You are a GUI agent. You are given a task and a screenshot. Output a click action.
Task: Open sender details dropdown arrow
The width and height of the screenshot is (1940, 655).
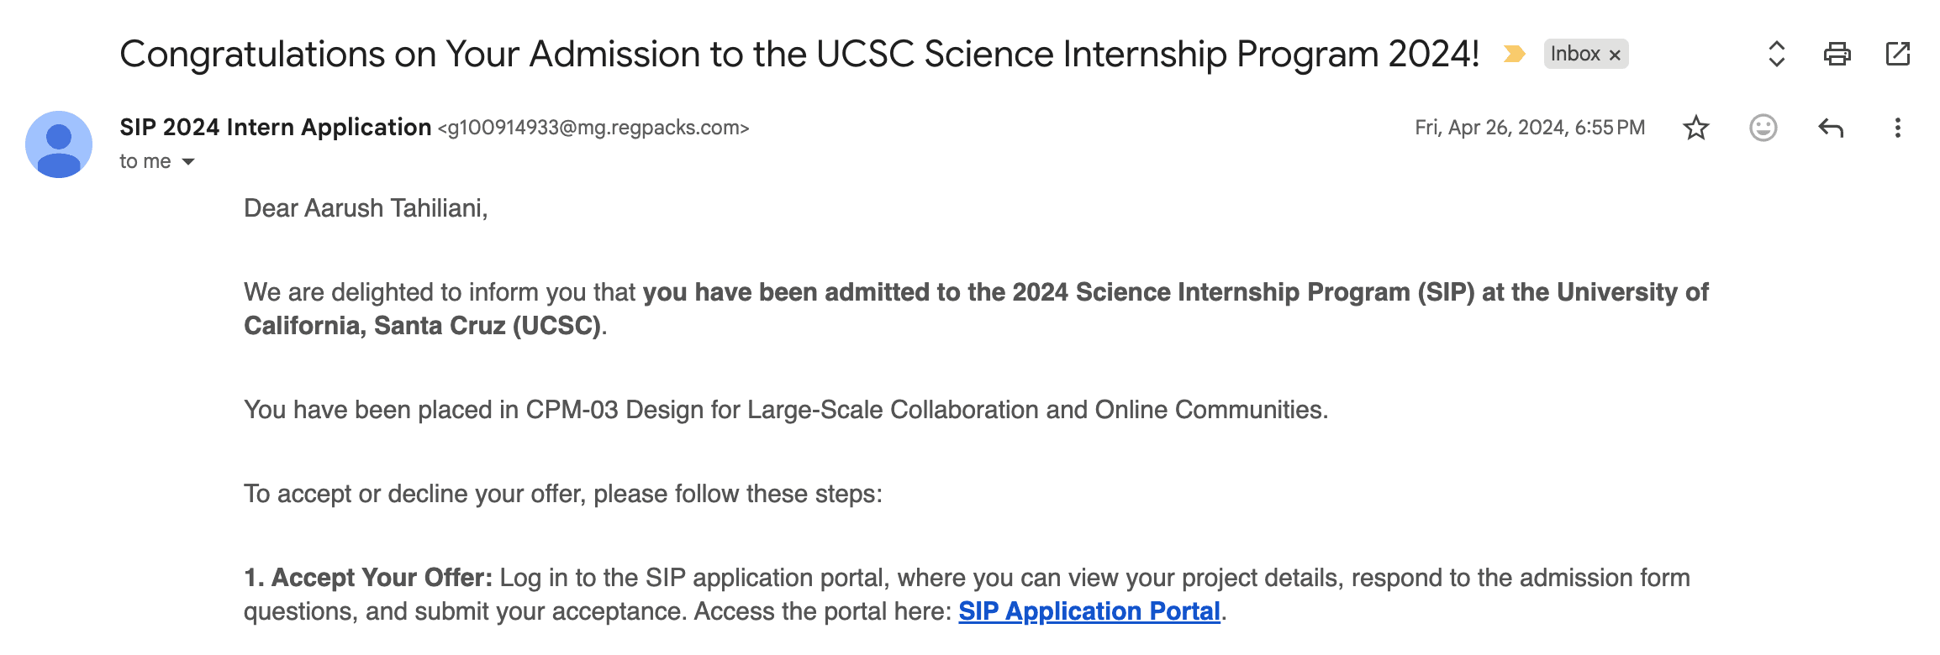(187, 160)
